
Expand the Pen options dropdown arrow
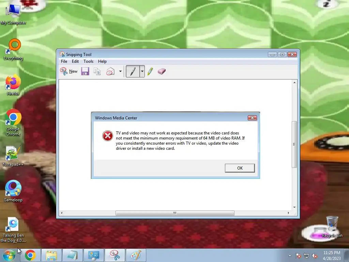pos(142,71)
